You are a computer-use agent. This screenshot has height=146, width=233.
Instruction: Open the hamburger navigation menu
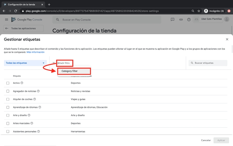click(x=6, y=20)
